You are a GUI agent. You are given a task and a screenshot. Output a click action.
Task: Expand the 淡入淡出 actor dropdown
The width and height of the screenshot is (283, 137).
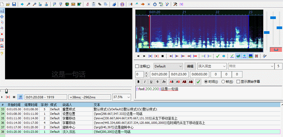tap(224, 66)
